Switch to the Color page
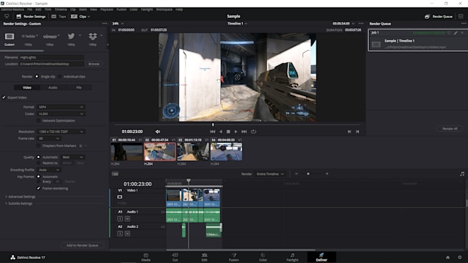Image resolution: width=468 pixels, height=263 pixels. pos(263,258)
